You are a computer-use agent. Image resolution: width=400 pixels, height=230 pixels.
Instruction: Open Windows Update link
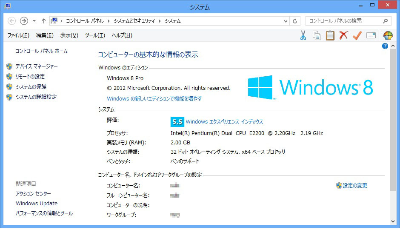click(37, 204)
